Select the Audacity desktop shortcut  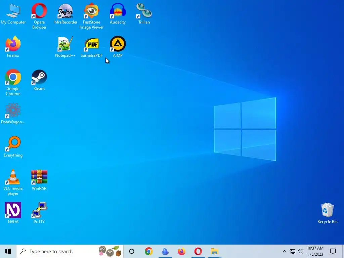(x=118, y=13)
